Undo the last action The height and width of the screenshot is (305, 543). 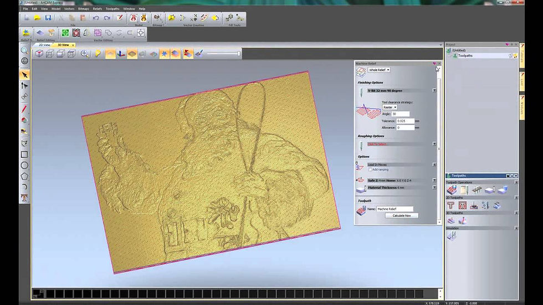(96, 18)
